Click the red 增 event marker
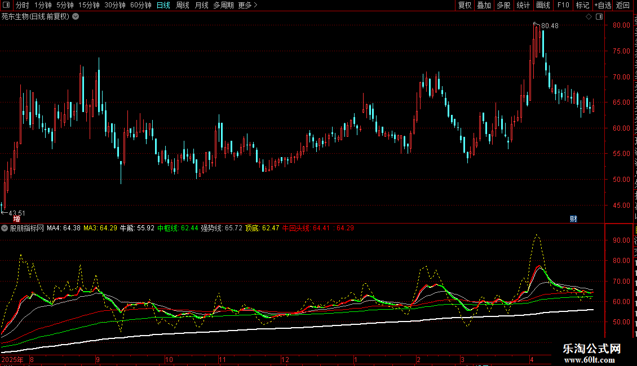Screen dimensions: 637x366 [17, 218]
